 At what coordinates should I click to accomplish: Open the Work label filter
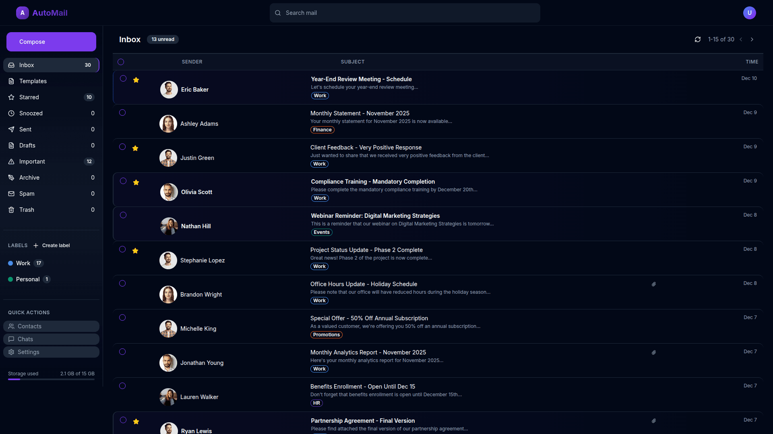[x=23, y=263]
